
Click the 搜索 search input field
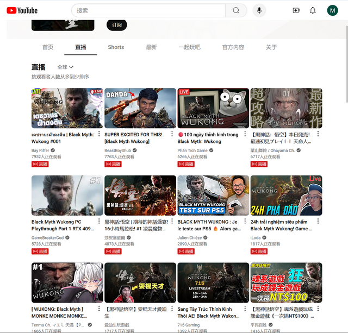tap(148, 10)
